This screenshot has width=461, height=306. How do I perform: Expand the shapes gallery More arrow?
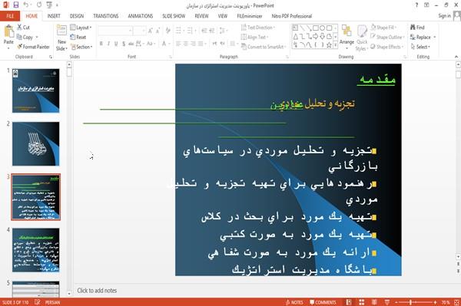[335, 44]
